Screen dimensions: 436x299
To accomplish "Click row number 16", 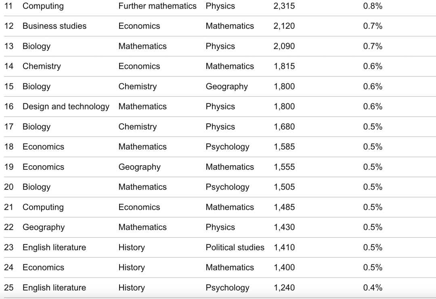I will click(x=8, y=107).
